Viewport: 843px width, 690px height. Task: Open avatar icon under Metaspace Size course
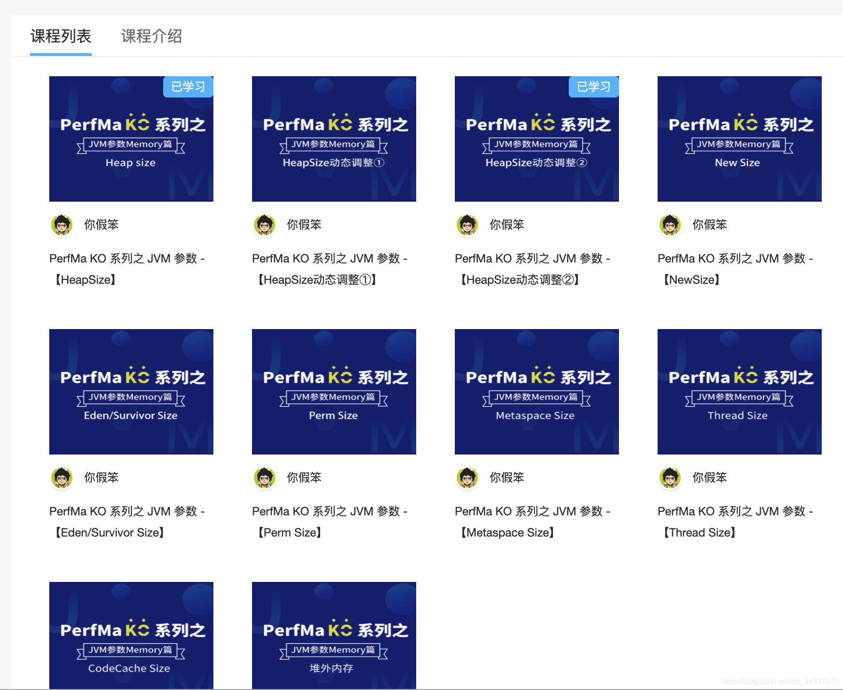[x=466, y=478]
